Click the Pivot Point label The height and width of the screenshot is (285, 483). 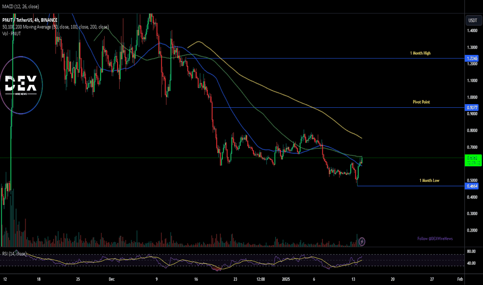[421, 102]
